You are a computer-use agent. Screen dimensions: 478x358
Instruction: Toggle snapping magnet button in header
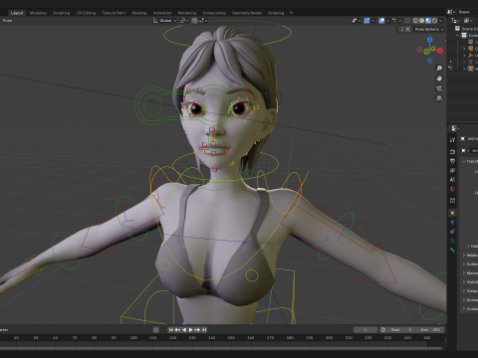pyautogui.click(x=195, y=21)
